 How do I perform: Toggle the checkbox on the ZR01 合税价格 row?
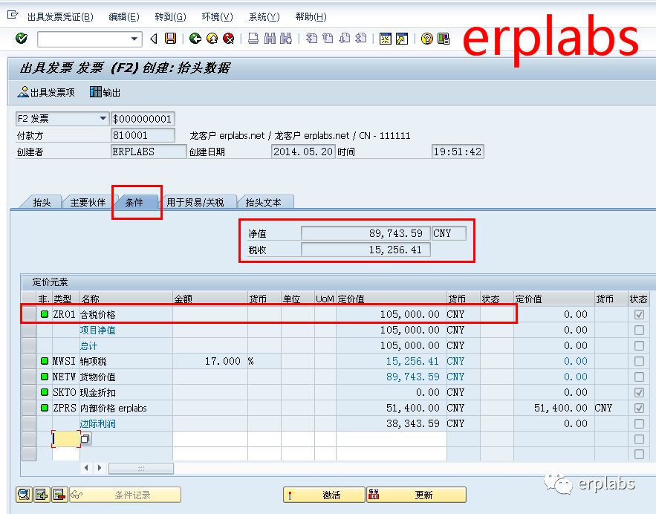coord(640,313)
